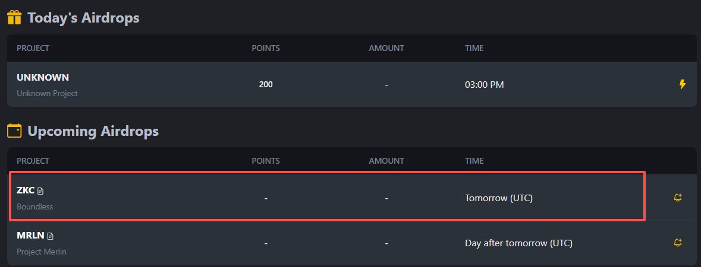Open the document icon next to MRLN
This screenshot has height=267, width=701.
(x=50, y=236)
